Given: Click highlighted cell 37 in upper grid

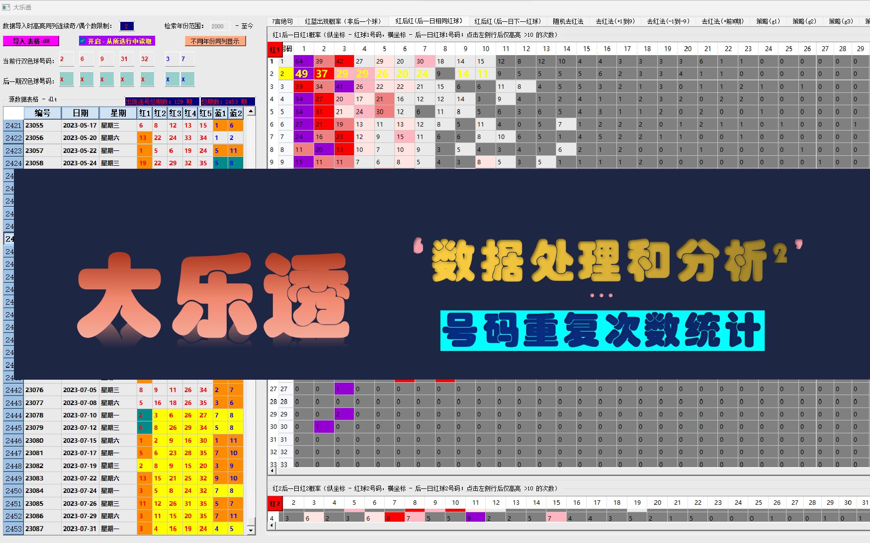Looking at the screenshot, I should (x=324, y=74).
